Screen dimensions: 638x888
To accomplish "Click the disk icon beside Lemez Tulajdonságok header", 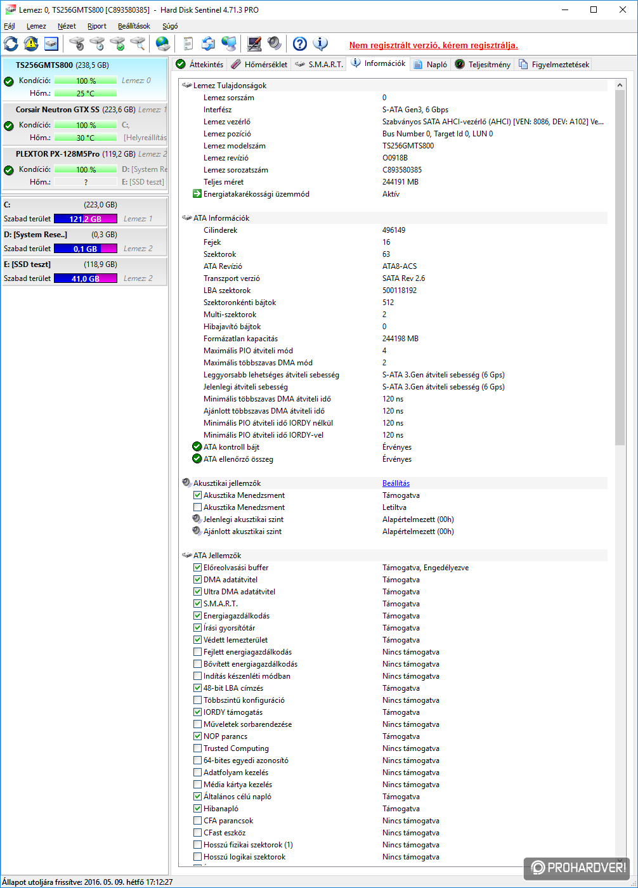I will point(186,86).
